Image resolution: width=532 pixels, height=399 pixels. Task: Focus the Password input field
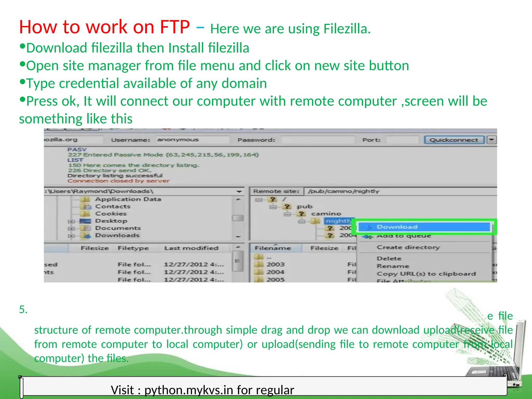coord(318,140)
